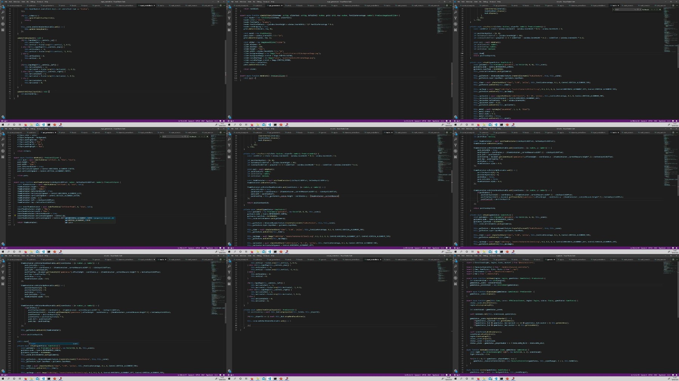679x381 pixels.
Task: Open Search icon in the game.ts window sidebar
Action: pyautogui.click(x=455, y=266)
